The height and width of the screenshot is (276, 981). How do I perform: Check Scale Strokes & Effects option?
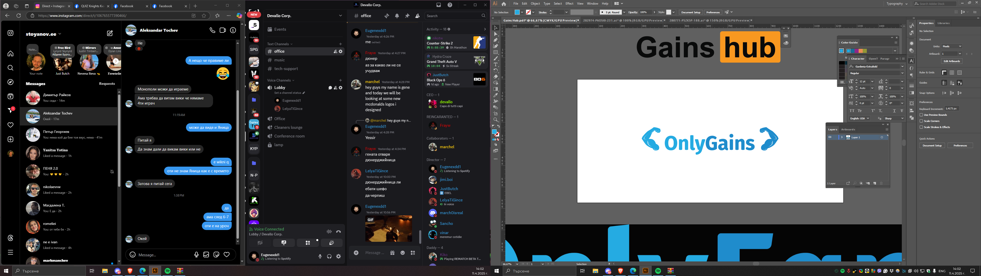coord(921,127)
